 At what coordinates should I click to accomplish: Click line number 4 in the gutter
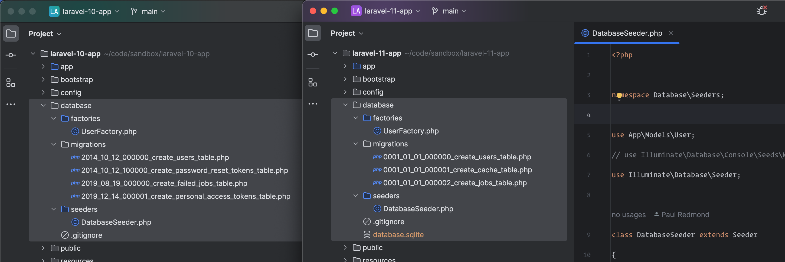[588, 115]
